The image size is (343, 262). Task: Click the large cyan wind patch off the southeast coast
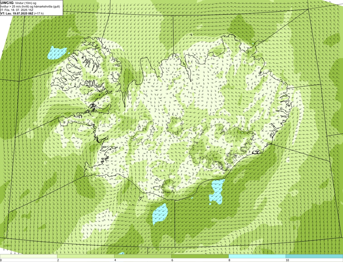[217, 192]
